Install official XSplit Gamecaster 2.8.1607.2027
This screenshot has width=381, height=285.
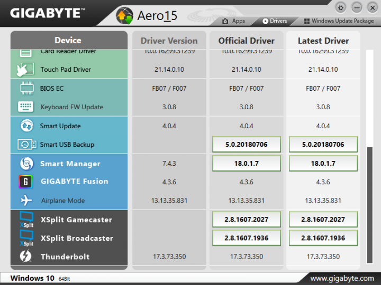[247, 220]
